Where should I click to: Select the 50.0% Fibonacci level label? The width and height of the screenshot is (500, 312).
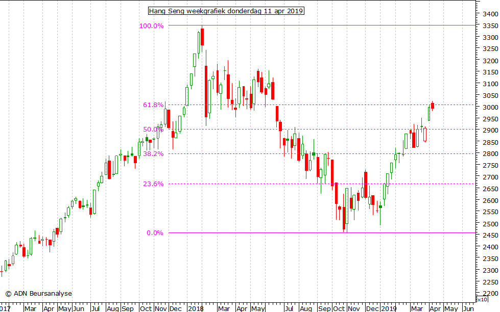tap(153, 129)
